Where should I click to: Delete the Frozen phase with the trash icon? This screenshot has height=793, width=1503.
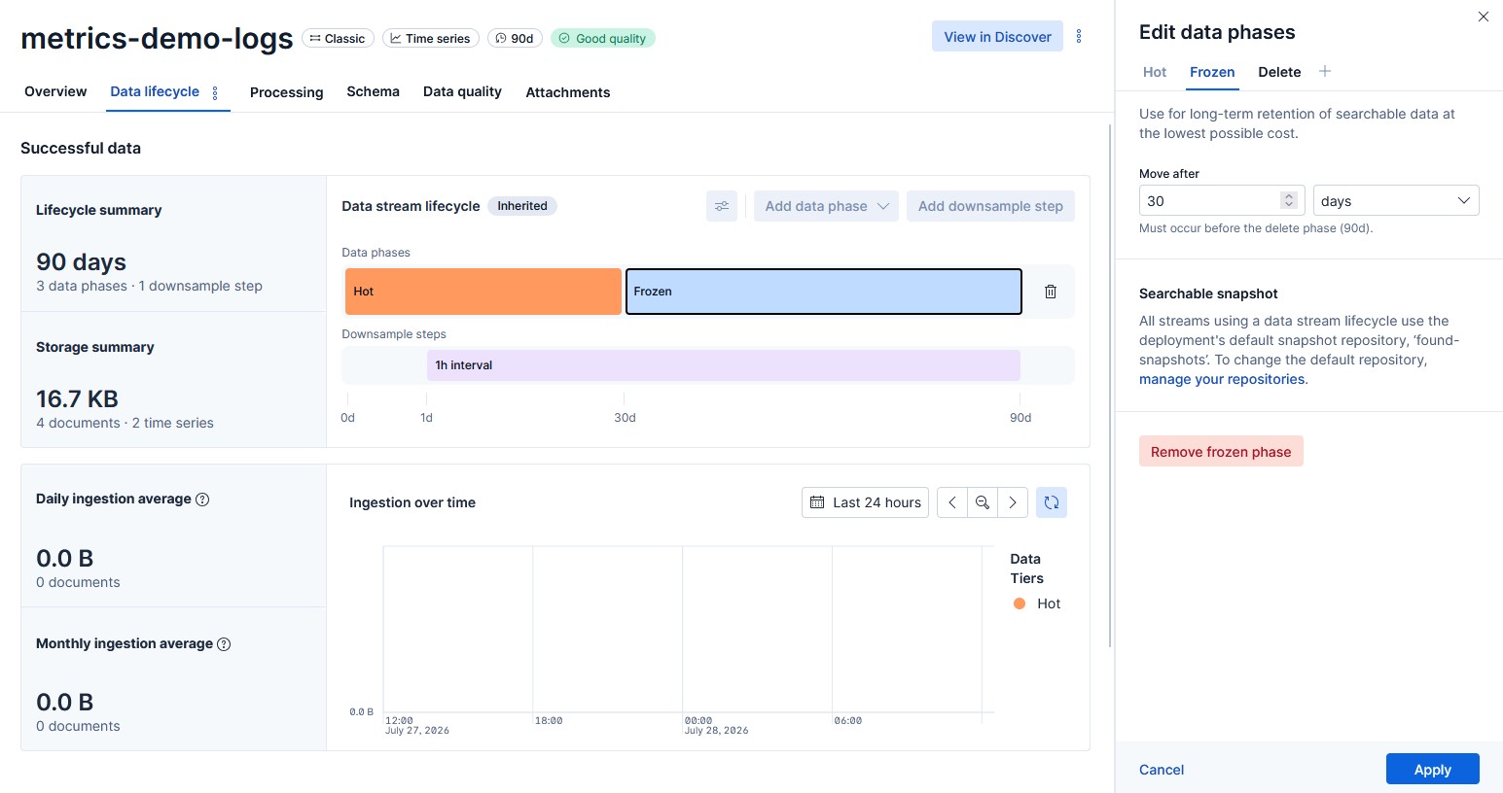click(1051, 292)
